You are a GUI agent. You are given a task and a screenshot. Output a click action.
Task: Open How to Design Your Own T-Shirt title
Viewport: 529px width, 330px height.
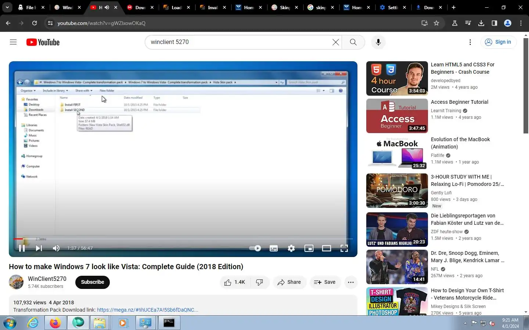pos(467,294)
